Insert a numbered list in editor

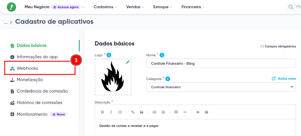163,112
